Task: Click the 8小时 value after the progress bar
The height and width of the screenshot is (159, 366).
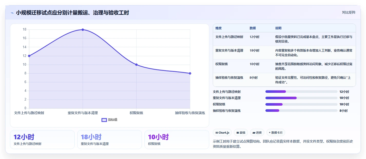Action: pos(343,111)
